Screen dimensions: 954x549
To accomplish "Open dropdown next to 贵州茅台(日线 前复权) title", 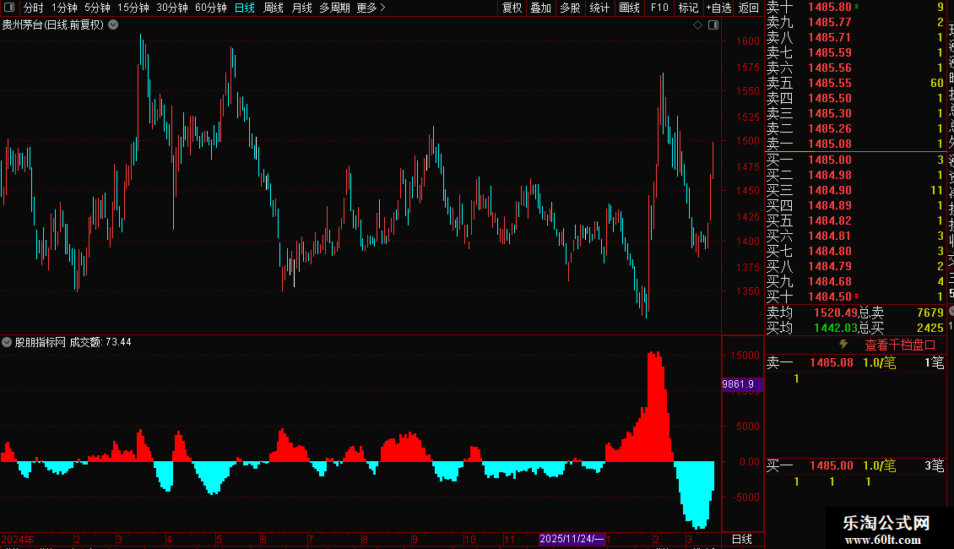I will point(113,25).
